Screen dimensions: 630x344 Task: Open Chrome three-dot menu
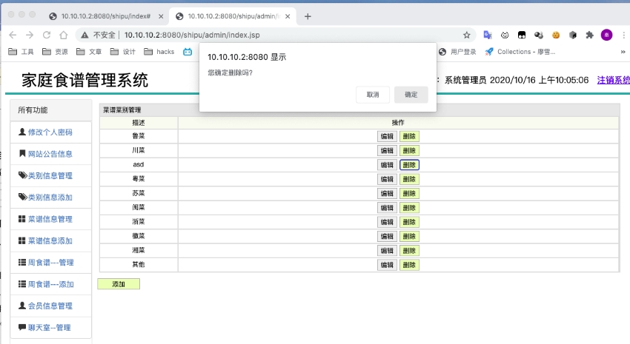pos(623,35)
